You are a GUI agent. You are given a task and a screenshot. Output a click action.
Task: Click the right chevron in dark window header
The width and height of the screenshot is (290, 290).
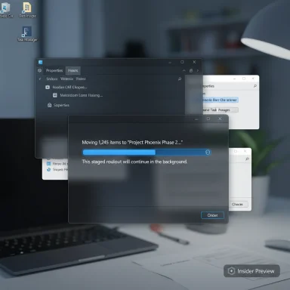point(198,71)
